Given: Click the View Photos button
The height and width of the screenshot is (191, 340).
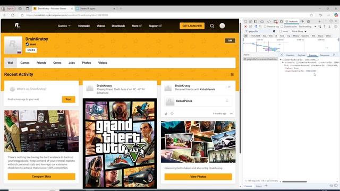Looking at the screenshot, I should tap(198, 177).
